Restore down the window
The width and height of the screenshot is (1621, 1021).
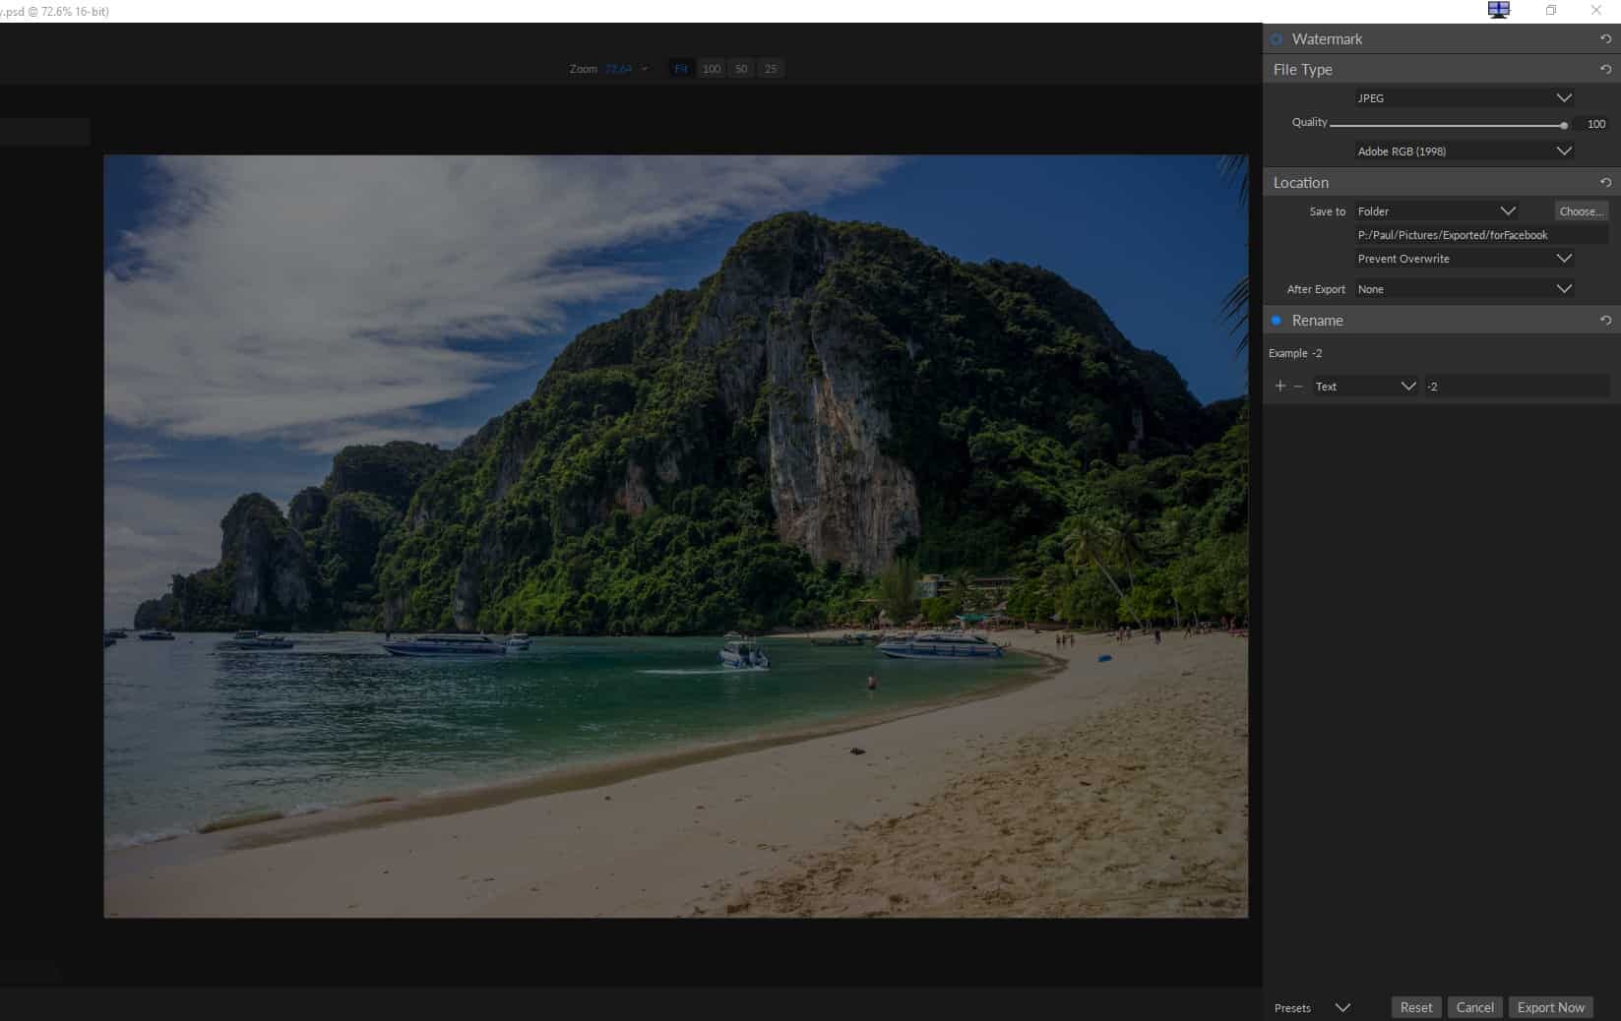click(1551, 10)
